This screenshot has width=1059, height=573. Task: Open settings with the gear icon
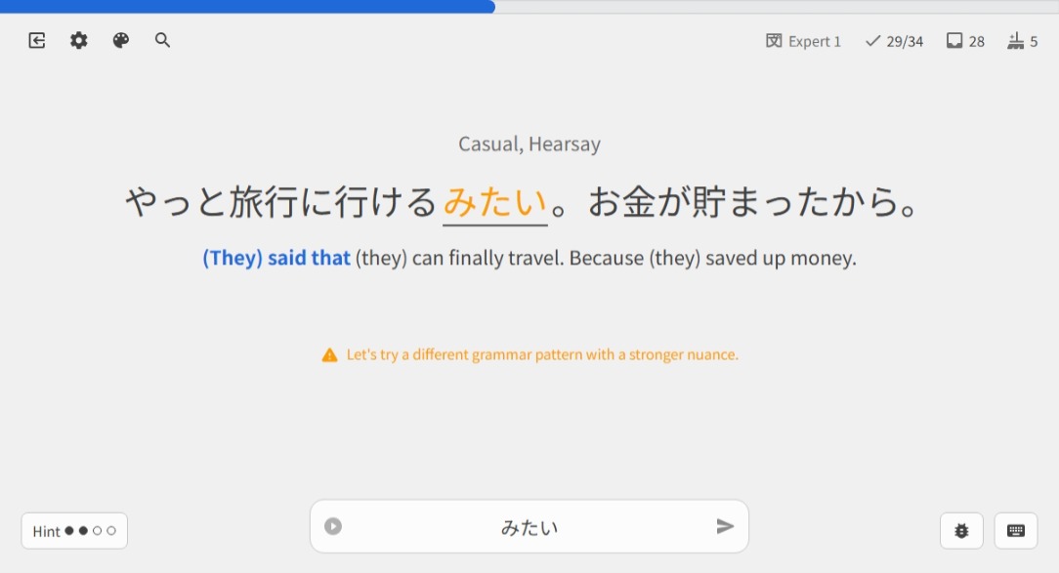79,41
